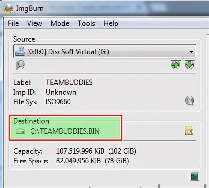The image size is (209, 188).
Task: Open the View menu
Action: coord(35,23)
